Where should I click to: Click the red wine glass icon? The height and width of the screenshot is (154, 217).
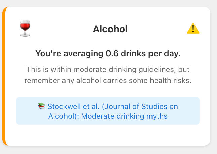pyautogui.click(x=25, y=28)
